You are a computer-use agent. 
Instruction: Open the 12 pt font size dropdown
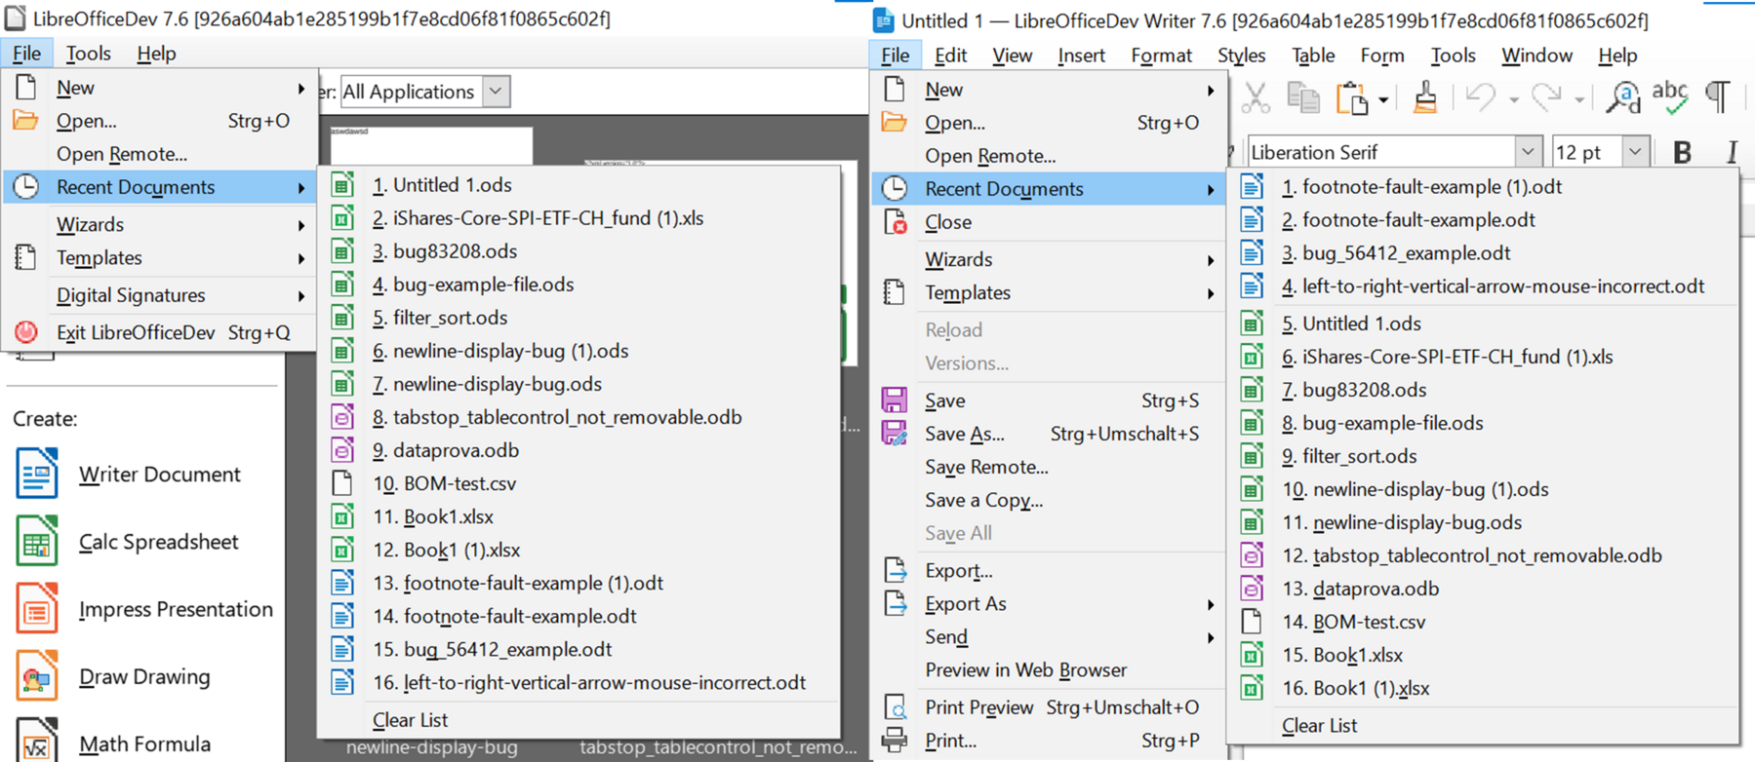tap(1635, 152)
